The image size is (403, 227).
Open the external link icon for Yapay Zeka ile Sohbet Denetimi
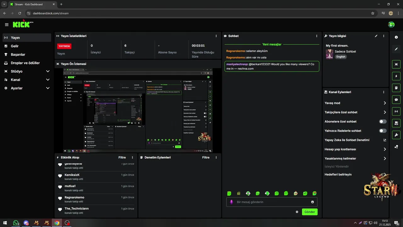[385, 140]
